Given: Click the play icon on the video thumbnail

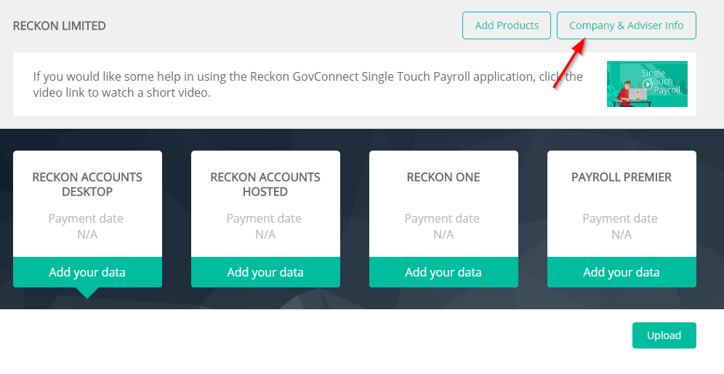Looking at the screenshot, I should (x=648, y=84).
